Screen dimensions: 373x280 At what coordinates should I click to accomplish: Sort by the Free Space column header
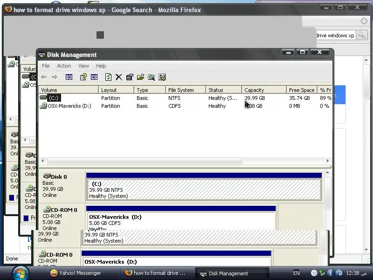click(302, 90)
